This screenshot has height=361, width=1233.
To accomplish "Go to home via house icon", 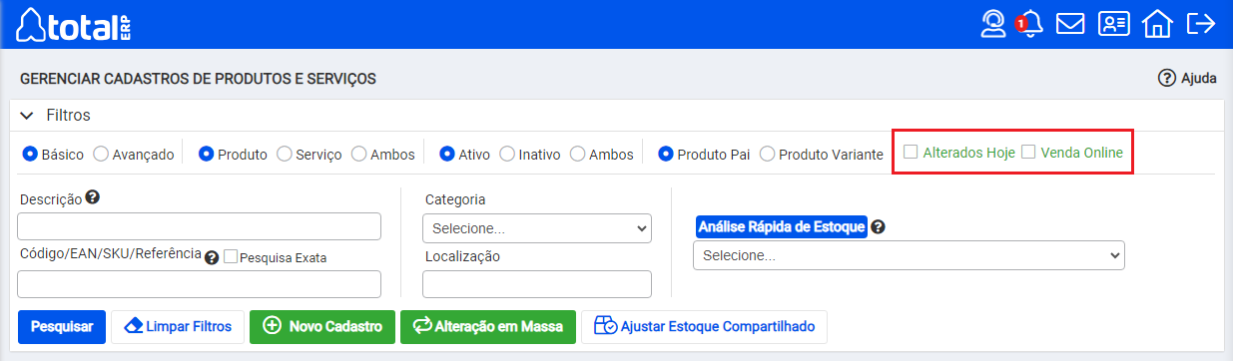I will [1156, 24].
